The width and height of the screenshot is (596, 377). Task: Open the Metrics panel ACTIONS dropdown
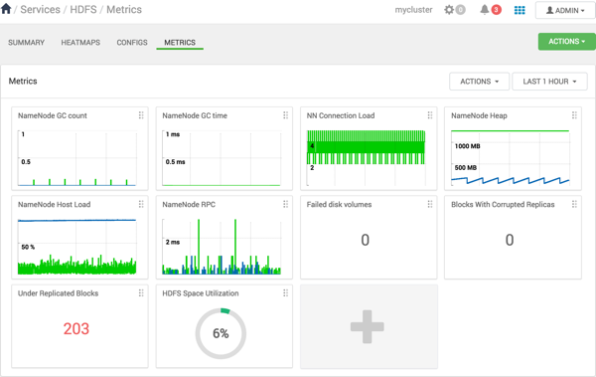click(x=479, y=82)
